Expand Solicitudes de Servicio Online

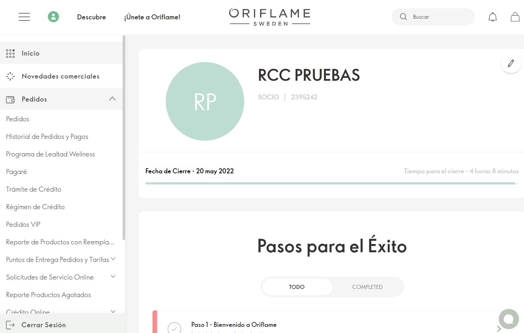(x=113, y=276)
